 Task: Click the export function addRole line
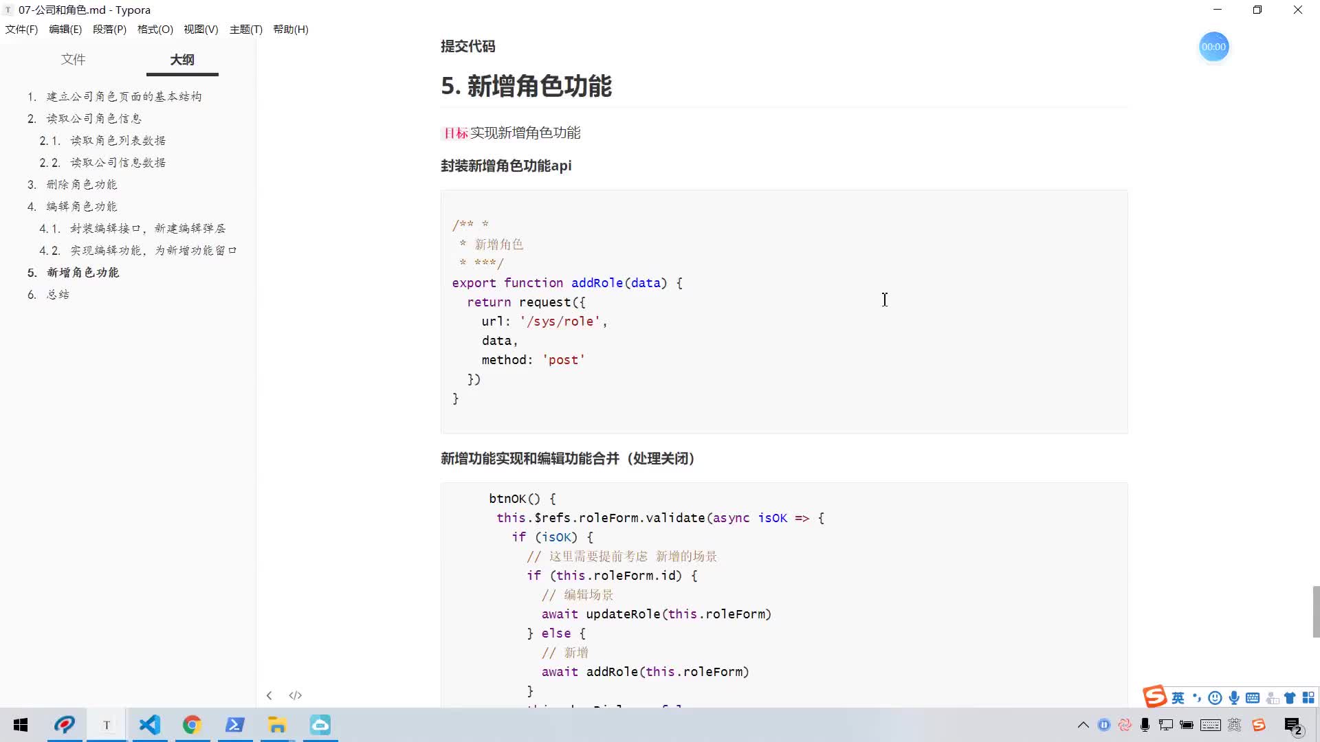point(567,283)
